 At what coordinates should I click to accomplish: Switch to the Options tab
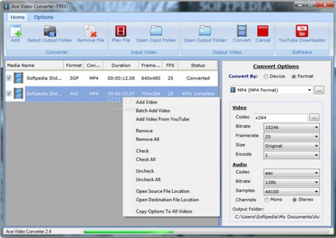tap(44, 17)
